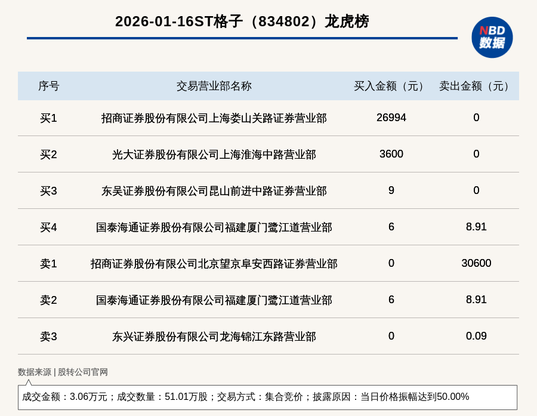Open 光大证券上海淮海中路营业部 entry

214,155
